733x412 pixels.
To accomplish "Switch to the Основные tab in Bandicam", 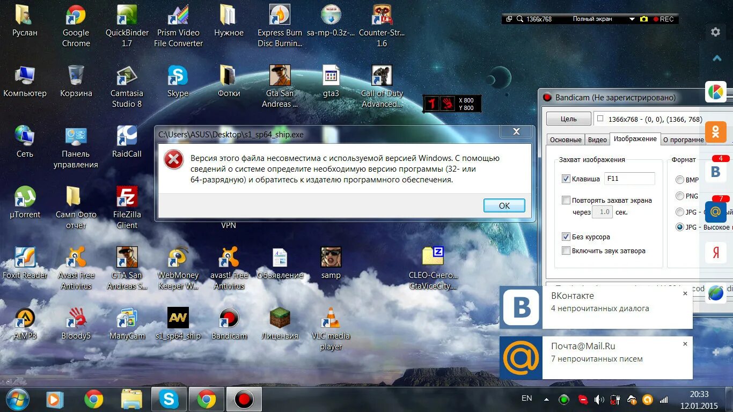I will pyautogui.click(x=566, y=139).
